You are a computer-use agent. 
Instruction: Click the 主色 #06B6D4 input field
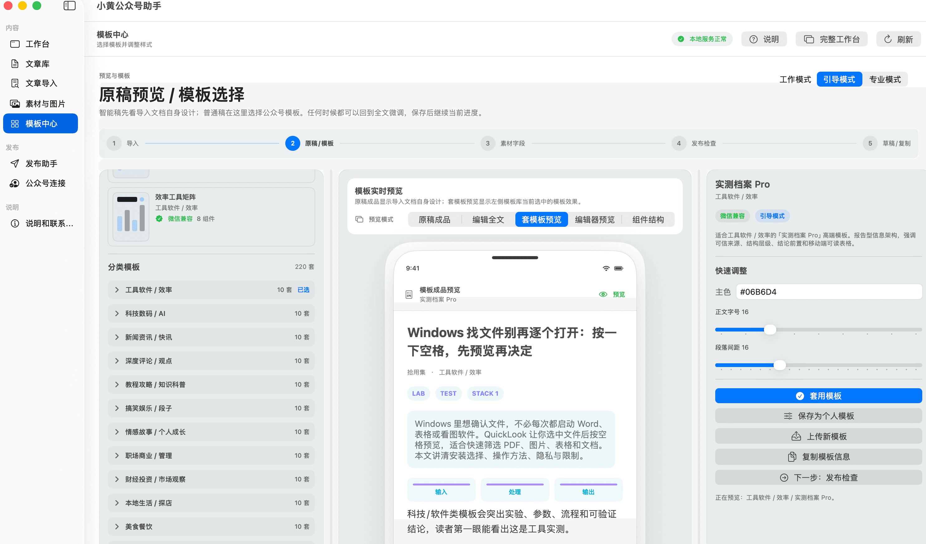click(x=829, y=292)
